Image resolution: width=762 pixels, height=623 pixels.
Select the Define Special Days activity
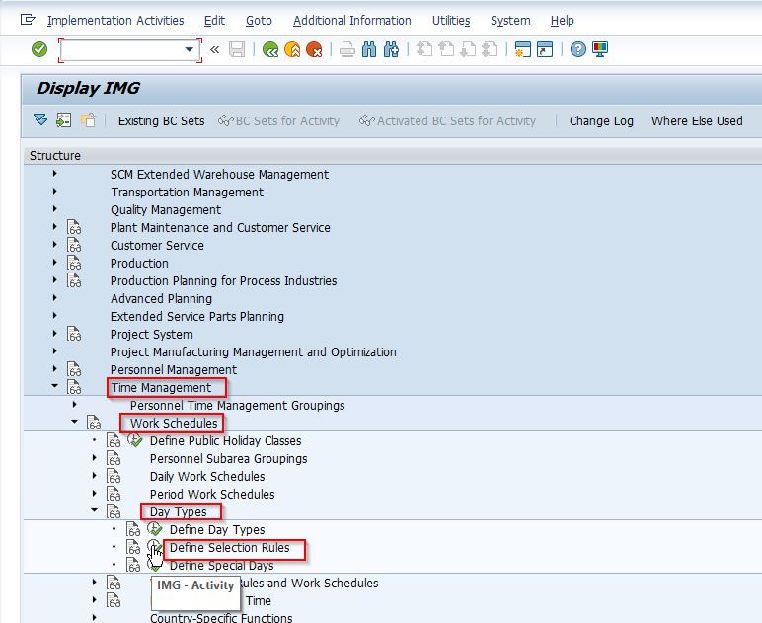(222, 565)
